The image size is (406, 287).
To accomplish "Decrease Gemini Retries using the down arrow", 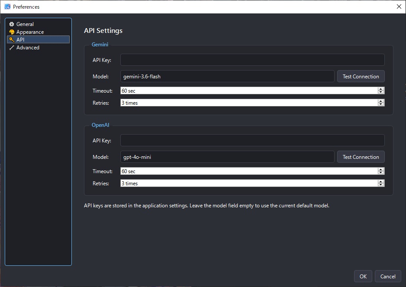I will pyautogui.click(x=380, y=104).
